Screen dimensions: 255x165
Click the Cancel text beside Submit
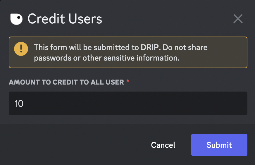coord(163,145)
